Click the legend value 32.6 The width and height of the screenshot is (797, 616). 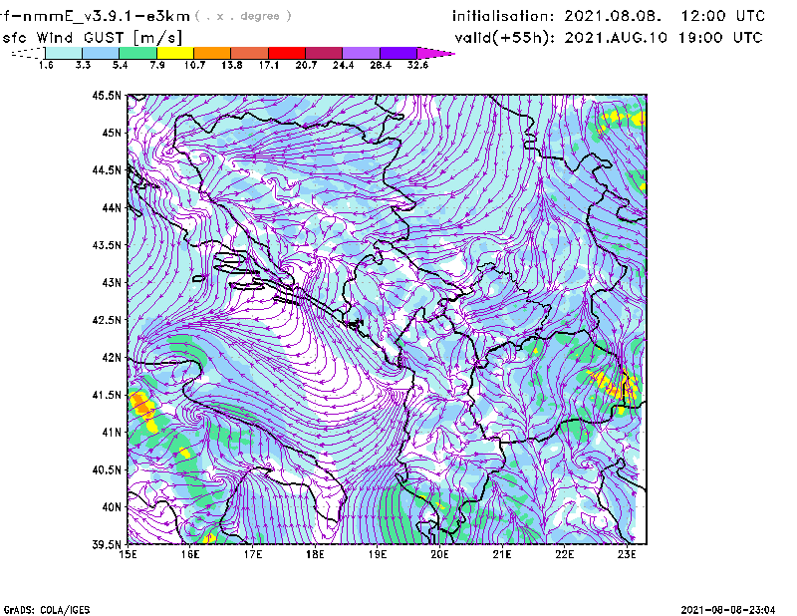[x=417, y=65]
